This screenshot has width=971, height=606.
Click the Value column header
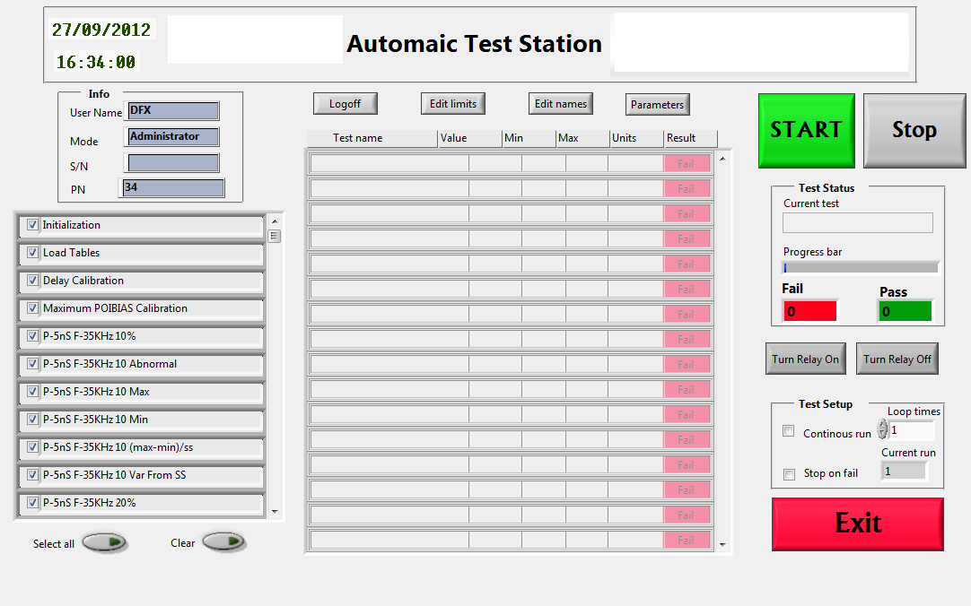point(469,138)
